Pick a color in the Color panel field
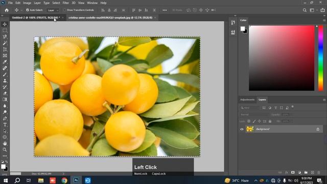This screenshot has width=327, height=184. [x=282, y=58]
